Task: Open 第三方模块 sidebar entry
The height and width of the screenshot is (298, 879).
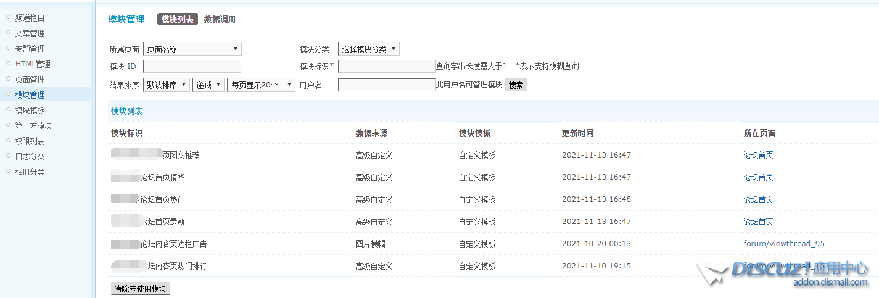Action: [33, 126]
